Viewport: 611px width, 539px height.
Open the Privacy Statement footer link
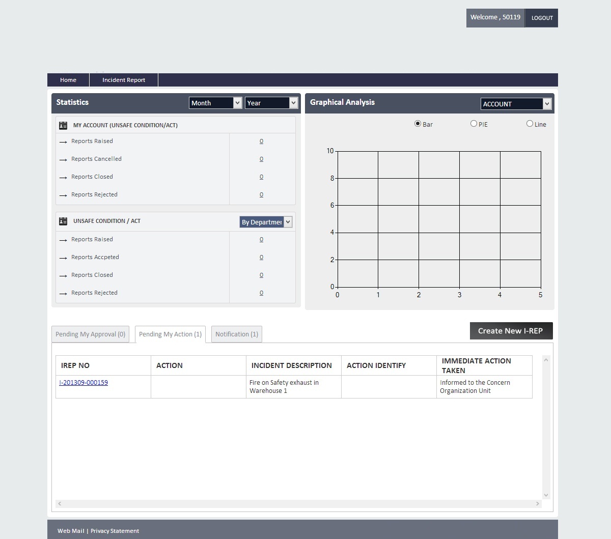[115, 531]
